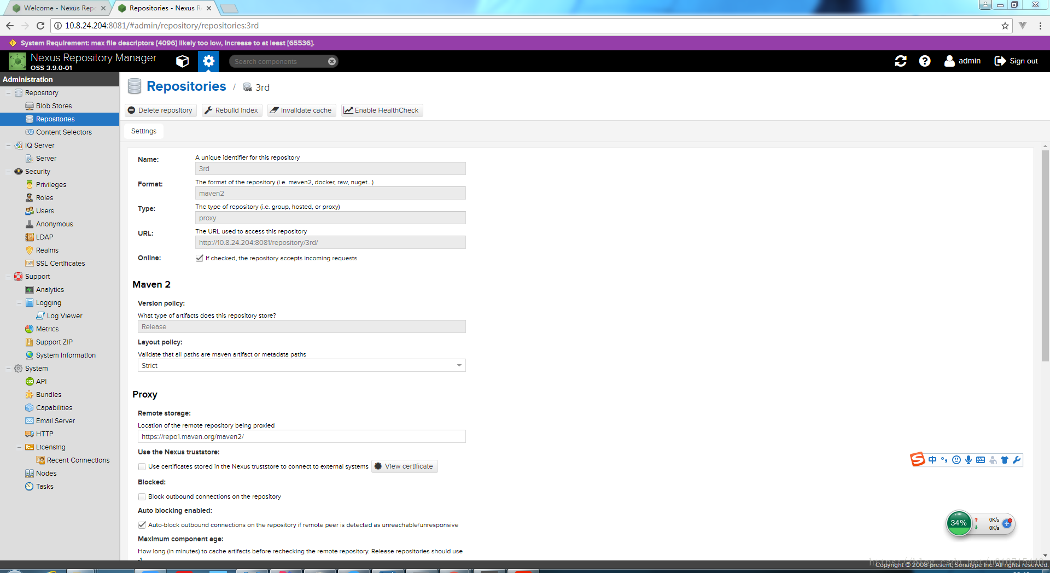Image resolution: width=1050 pixels, height=573 pixels.
Task: Collapse the Security tree node
Action: pos(8,172)
